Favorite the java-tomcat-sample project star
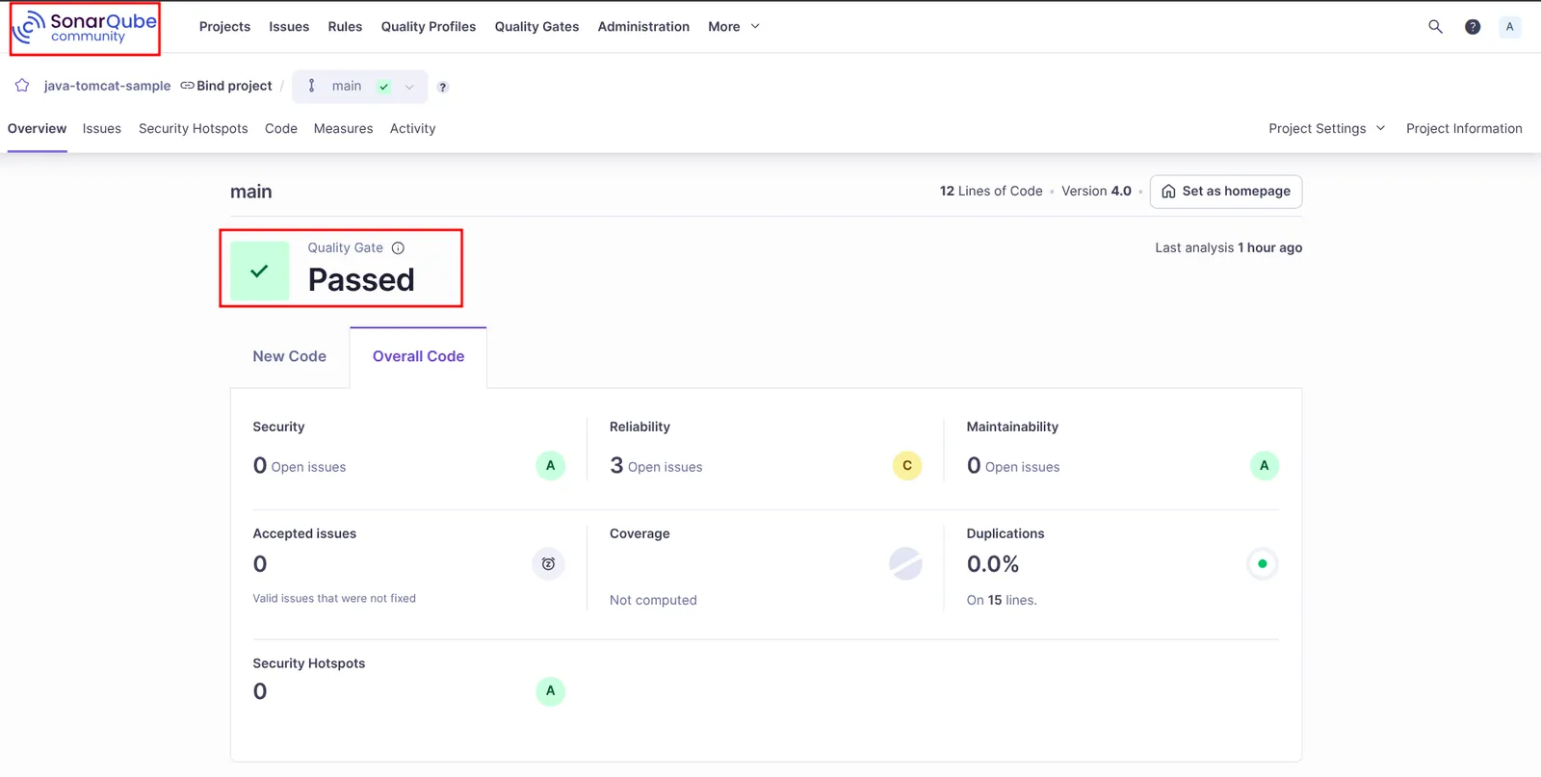This screenshot has width=1541, height=777. pyautogui.click(x=22, y=86)
